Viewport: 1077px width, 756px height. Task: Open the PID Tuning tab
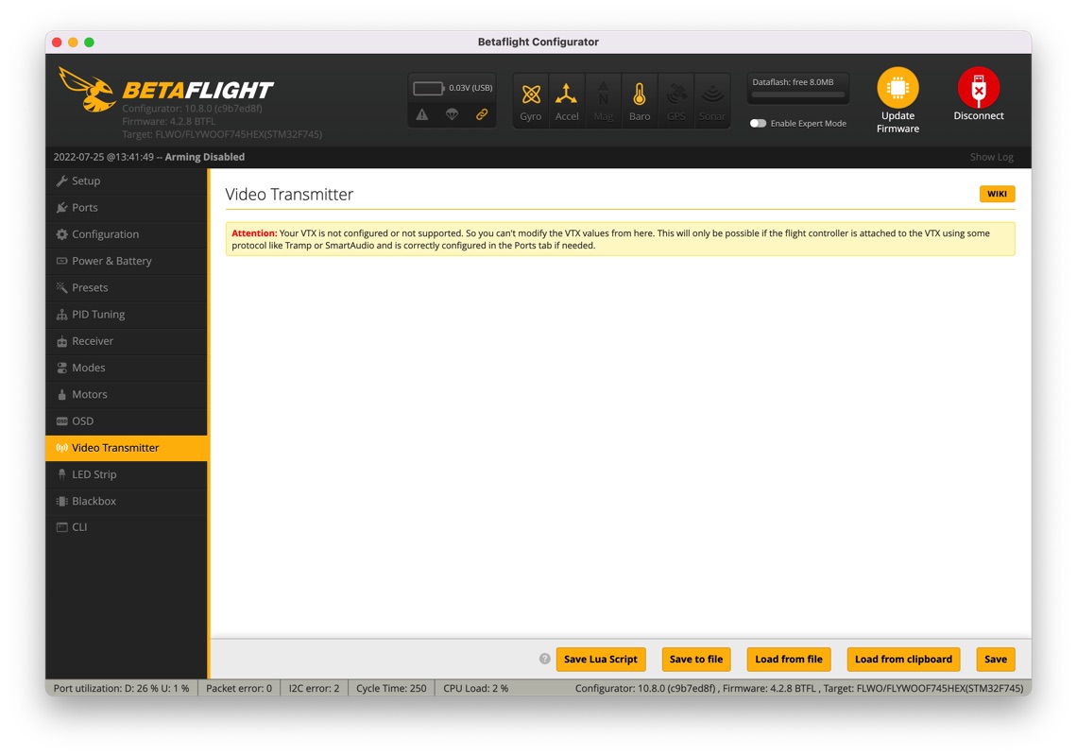pyautogui.click(x=127, y=314)
